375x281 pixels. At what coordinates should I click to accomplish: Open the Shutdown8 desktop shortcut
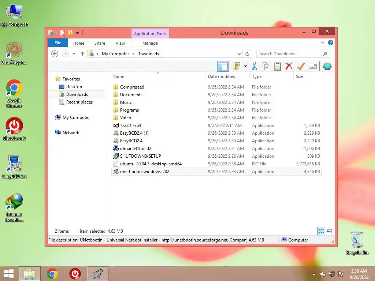[x=14, y=128]
